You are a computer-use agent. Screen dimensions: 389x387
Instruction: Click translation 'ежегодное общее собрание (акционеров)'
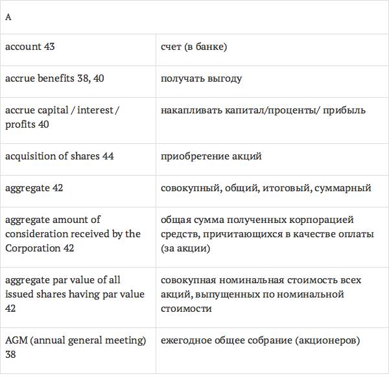(260, 340)
